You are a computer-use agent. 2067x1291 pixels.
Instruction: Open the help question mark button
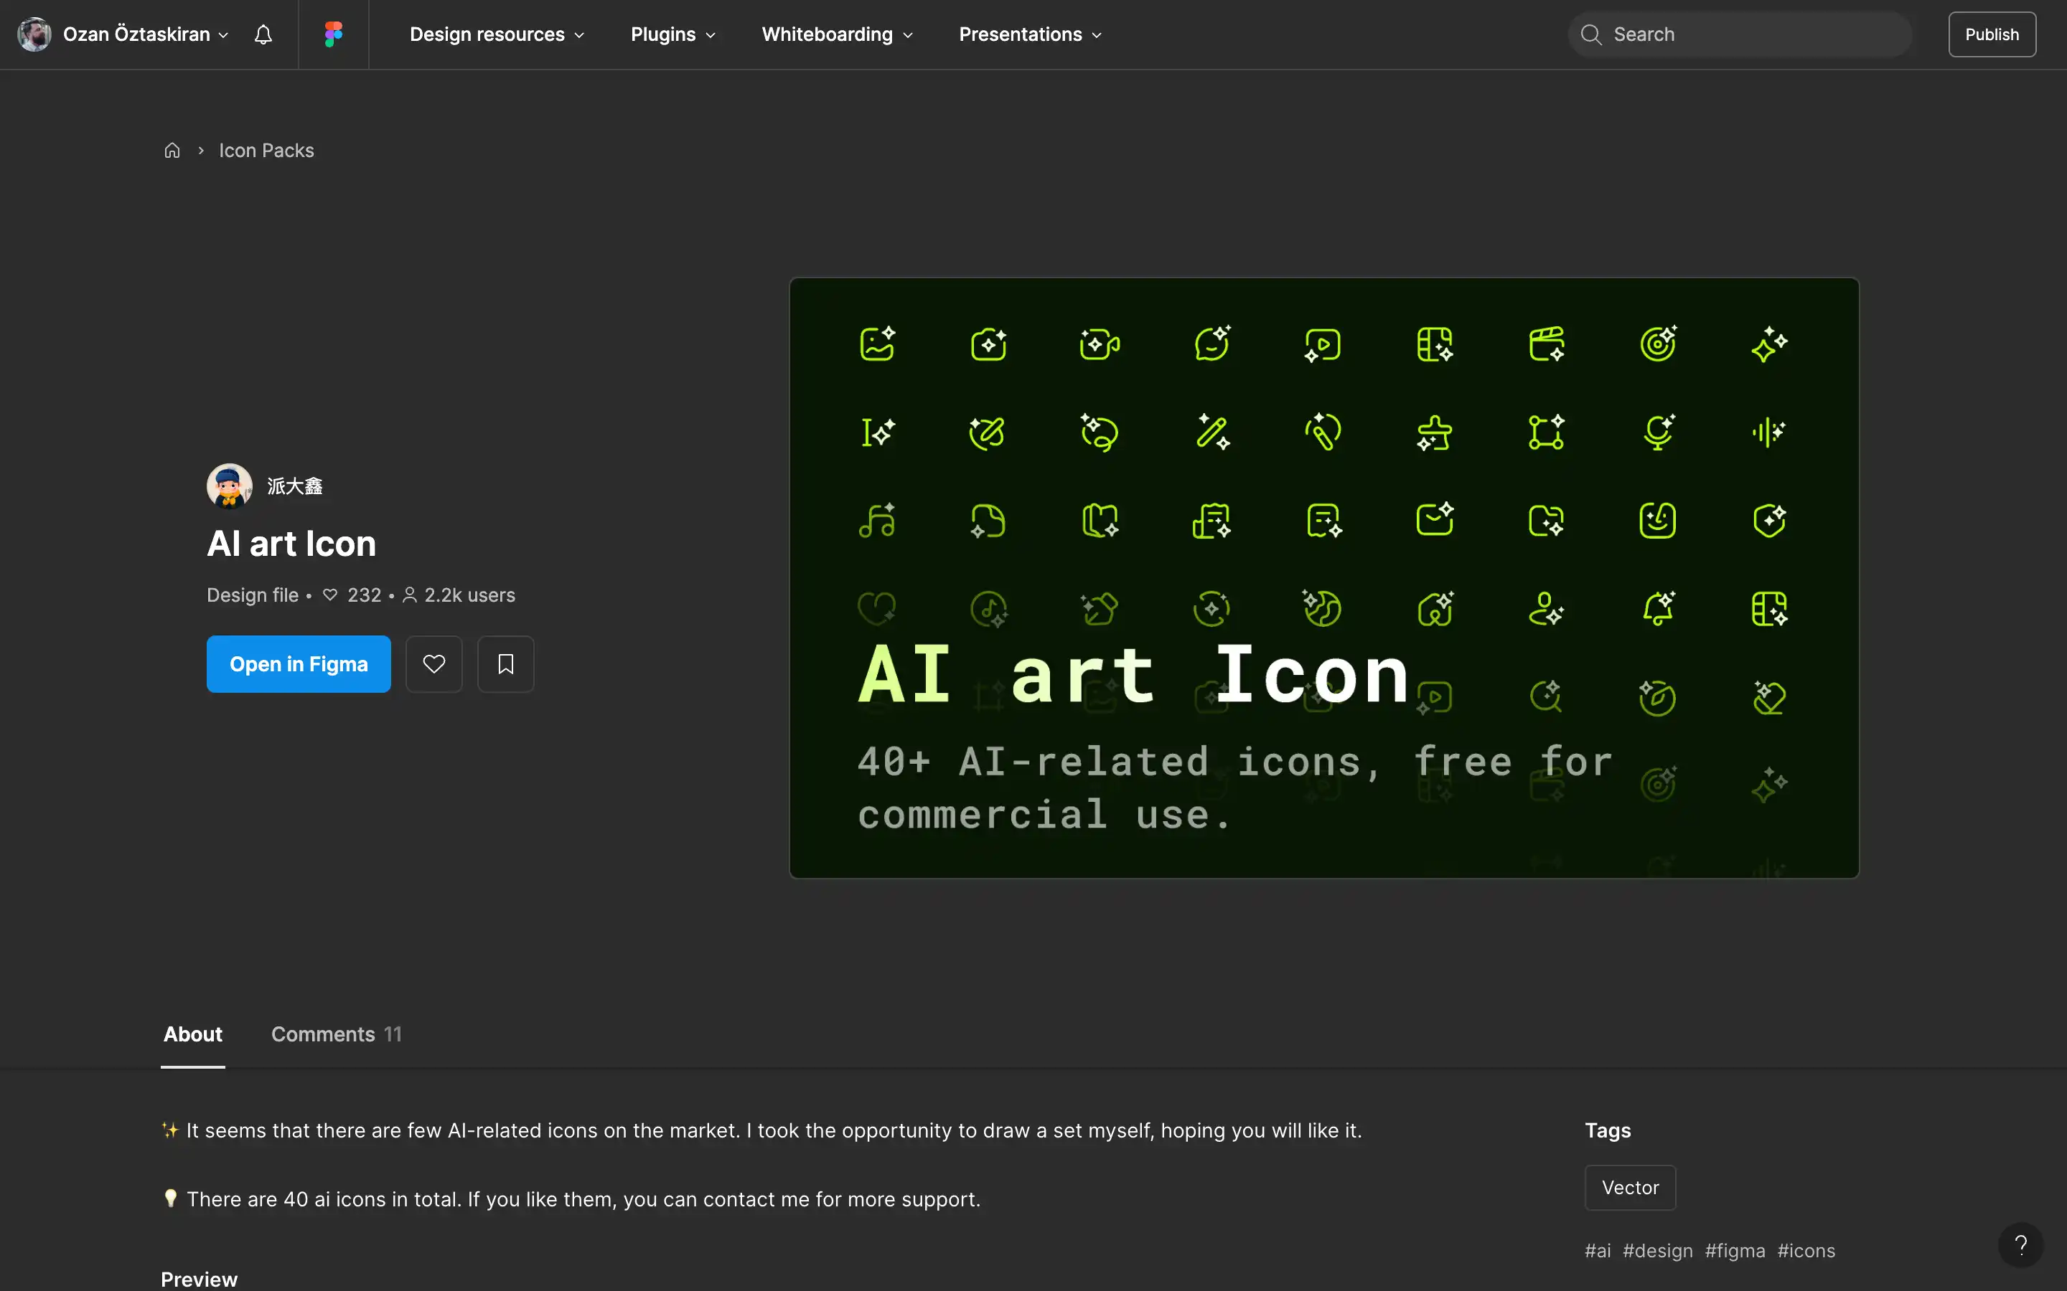coord(2020,1245)
